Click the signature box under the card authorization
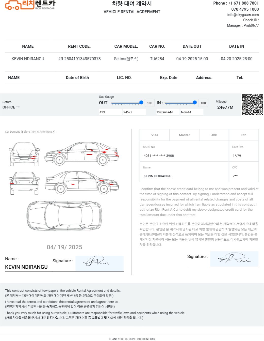The width and height of the screenshot is (264, 341). click(234, 259)
